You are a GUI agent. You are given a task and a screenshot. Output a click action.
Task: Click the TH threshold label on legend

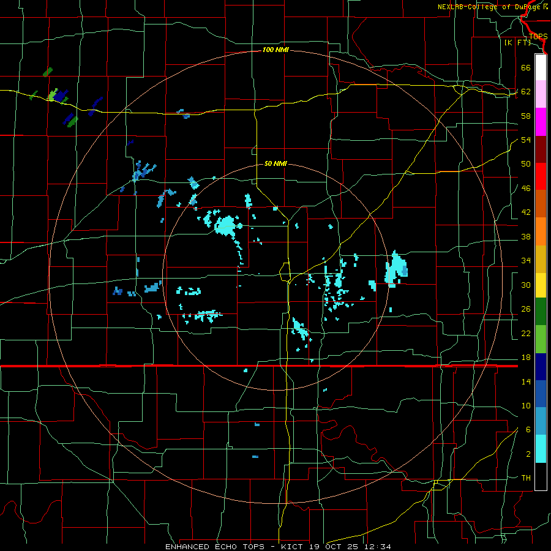526,478
